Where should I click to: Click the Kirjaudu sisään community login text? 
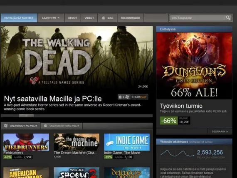tap(193, 173)
